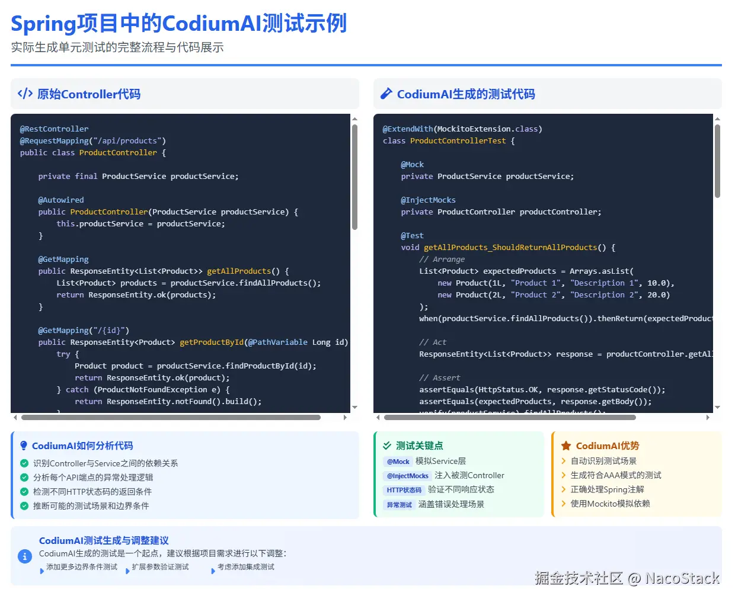The width and height of the screenshot is (735, 602).
Task: Click the info circle icon in suggestions box
Action: [x=25, y=556]
